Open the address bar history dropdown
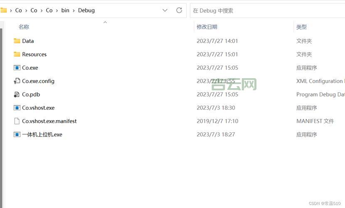 coord(165,10)
